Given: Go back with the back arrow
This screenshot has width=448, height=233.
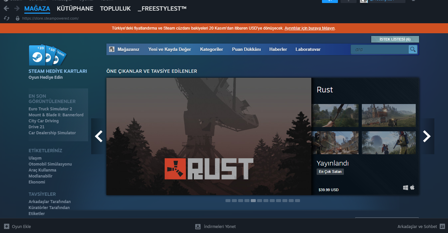Looking at the screenshot, I should (6, 8).
